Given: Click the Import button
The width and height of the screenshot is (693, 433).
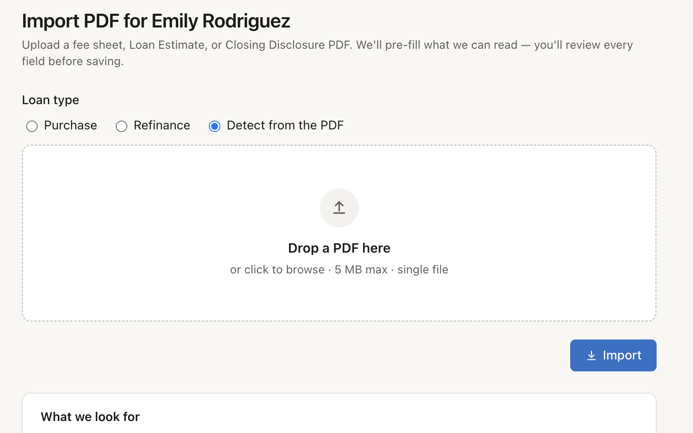Looking at the screenshot, I should tap(613, 355).
